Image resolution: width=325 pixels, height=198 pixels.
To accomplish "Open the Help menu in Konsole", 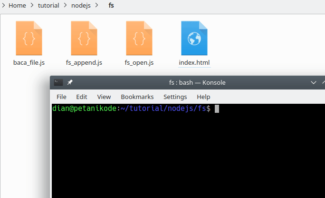I will 203,97.
